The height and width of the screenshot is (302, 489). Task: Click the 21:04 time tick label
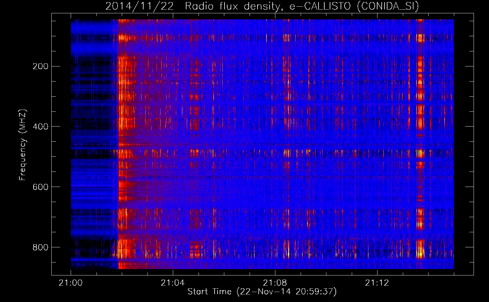[173, 283]
